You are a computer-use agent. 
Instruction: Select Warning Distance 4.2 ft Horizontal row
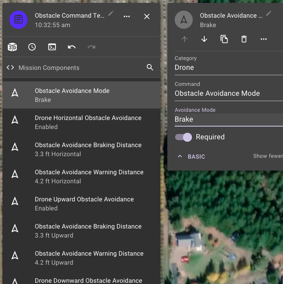click(x=81, y=176)
